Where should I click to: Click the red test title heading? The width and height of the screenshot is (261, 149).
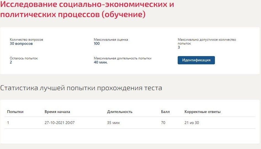point(87,9)
